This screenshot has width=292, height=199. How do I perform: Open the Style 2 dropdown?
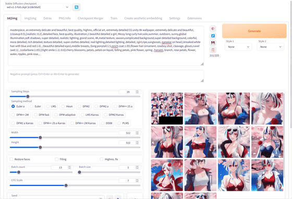[x=271, y=47]
